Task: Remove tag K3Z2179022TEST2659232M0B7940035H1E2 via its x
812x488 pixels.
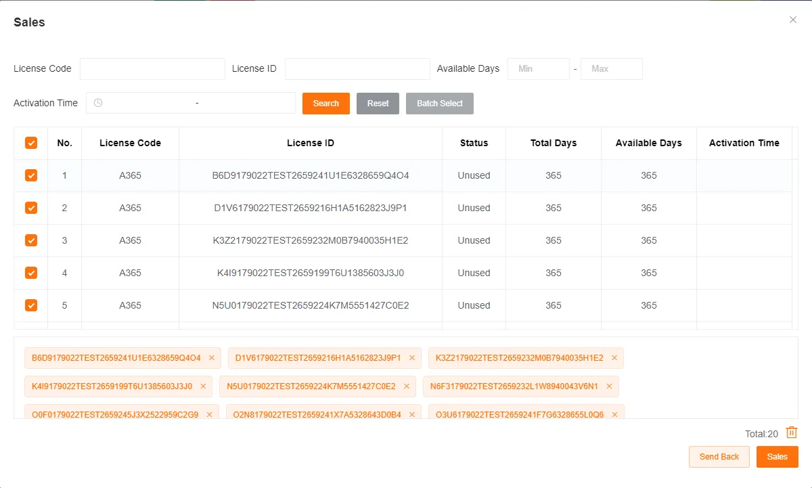Action: pyautogui.click(x=614, y=358)
